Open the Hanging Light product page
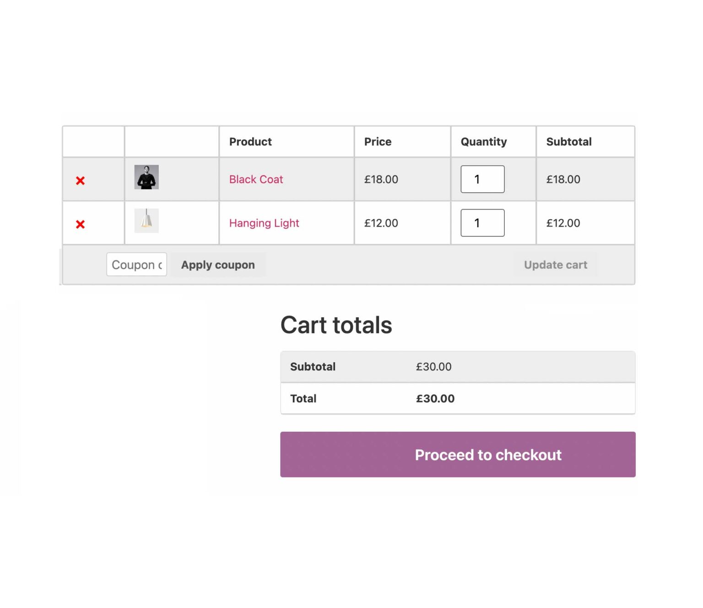The image size is (703, 608). click(264, 223)
